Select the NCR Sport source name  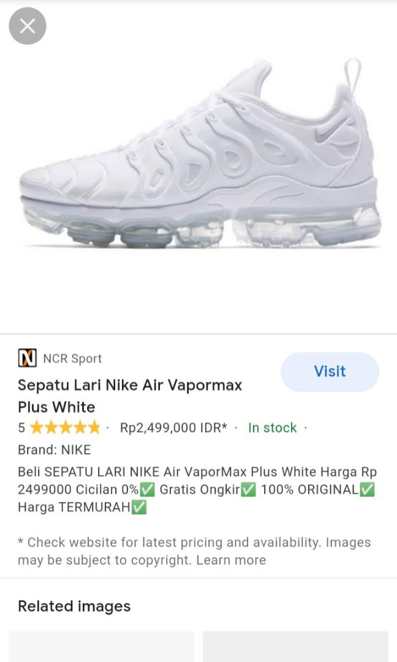tap(72, 359)
